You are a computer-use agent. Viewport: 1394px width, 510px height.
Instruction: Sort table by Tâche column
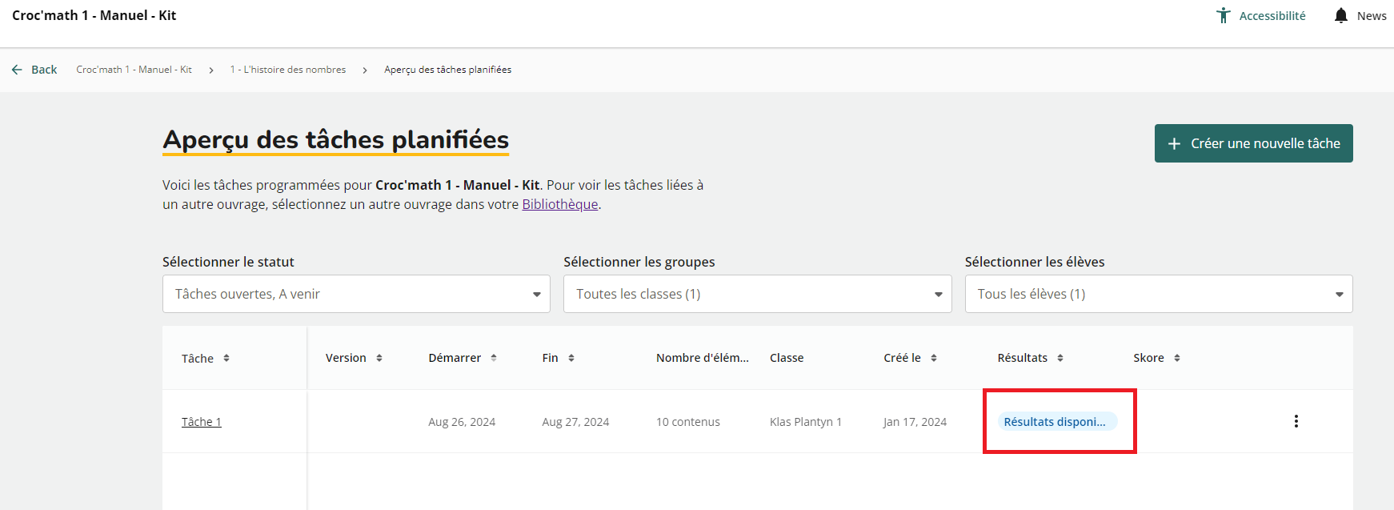click(x=226, y=358)
